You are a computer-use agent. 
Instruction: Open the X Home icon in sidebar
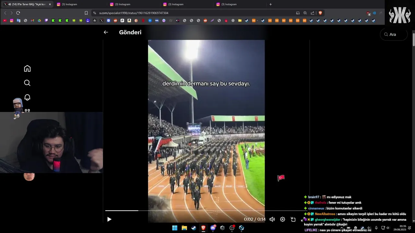click(27, 69)
